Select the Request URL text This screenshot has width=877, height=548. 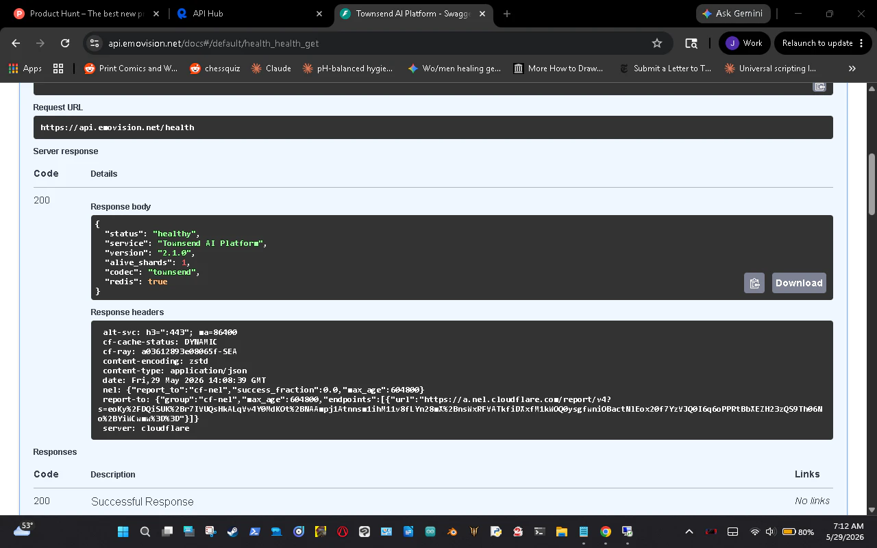pos(117,127)
